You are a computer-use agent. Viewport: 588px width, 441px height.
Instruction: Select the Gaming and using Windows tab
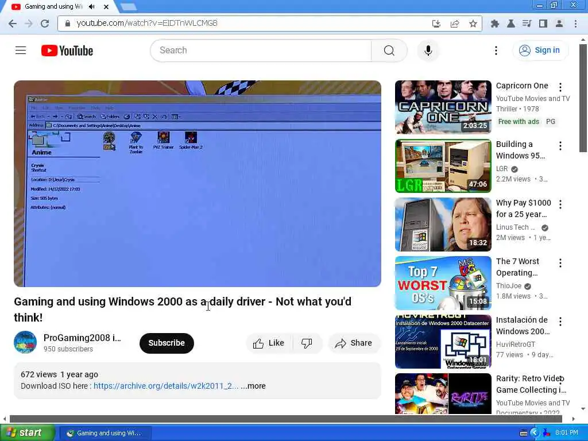tap(52, 6)
